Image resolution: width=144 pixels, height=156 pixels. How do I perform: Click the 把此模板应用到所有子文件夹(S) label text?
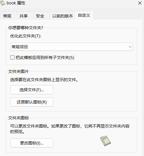tap(45, 58)
